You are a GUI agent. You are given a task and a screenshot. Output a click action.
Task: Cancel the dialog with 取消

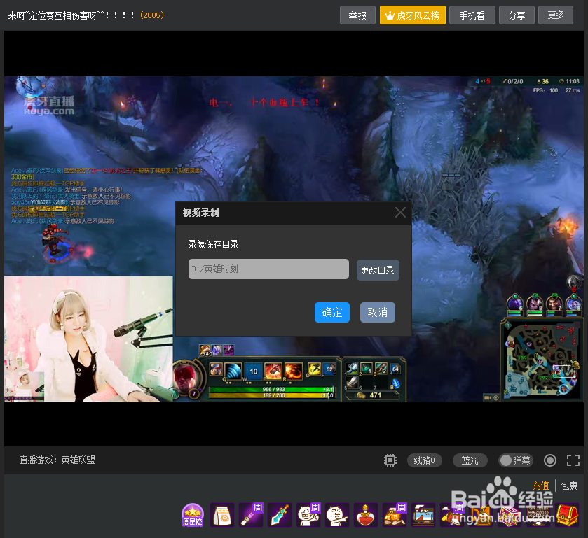click(378, 312)
